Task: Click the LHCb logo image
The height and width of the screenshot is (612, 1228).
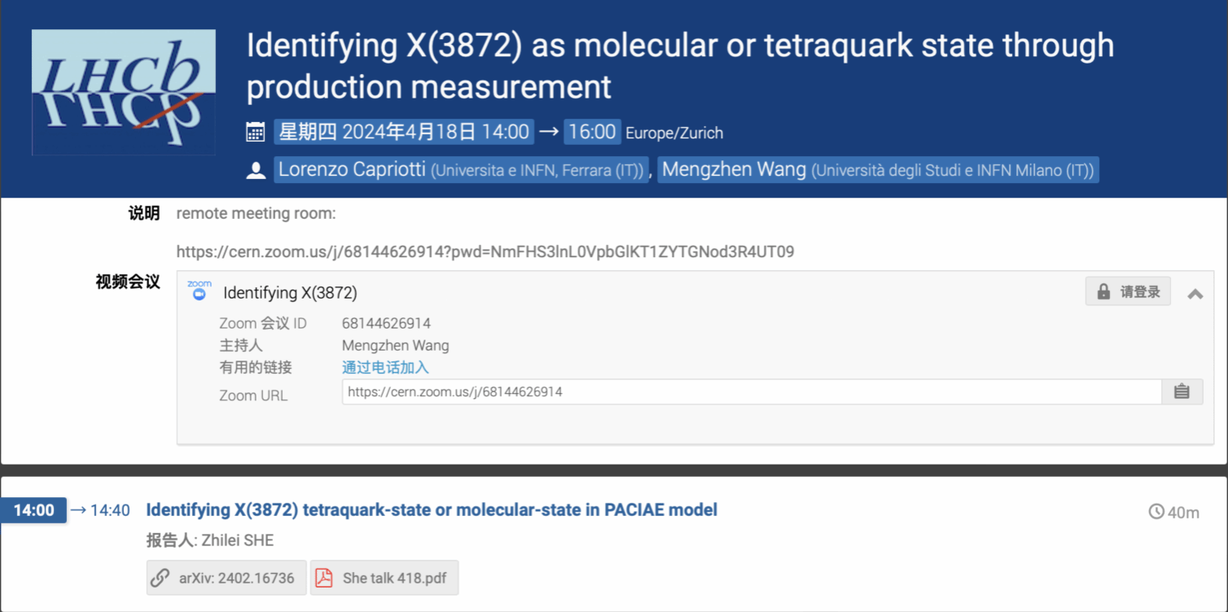Action: [x=124, y=92]
